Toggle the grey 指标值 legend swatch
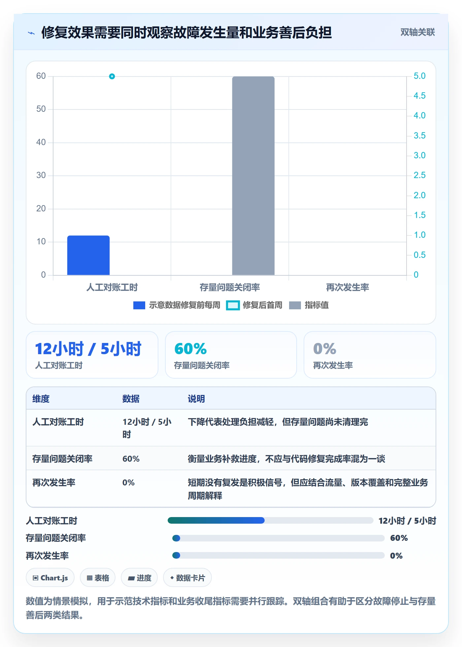The image size is (462, 647). pos(295,305)
